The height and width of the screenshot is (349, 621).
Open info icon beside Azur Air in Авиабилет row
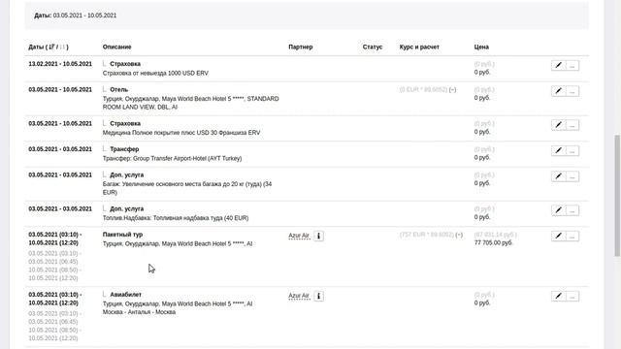[x=318, y=296]
